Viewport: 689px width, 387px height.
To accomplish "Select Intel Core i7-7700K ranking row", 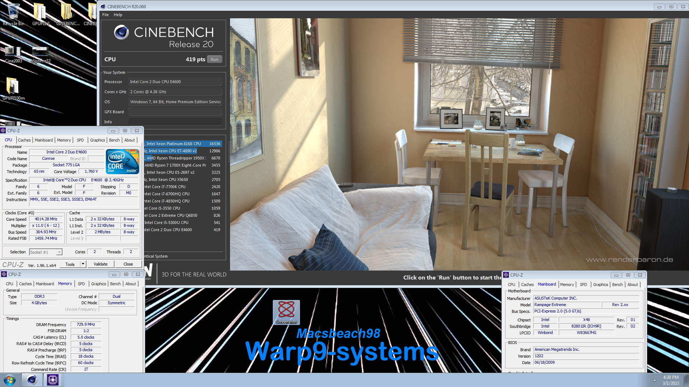I will pyautogui.click(x=183, y=187).
